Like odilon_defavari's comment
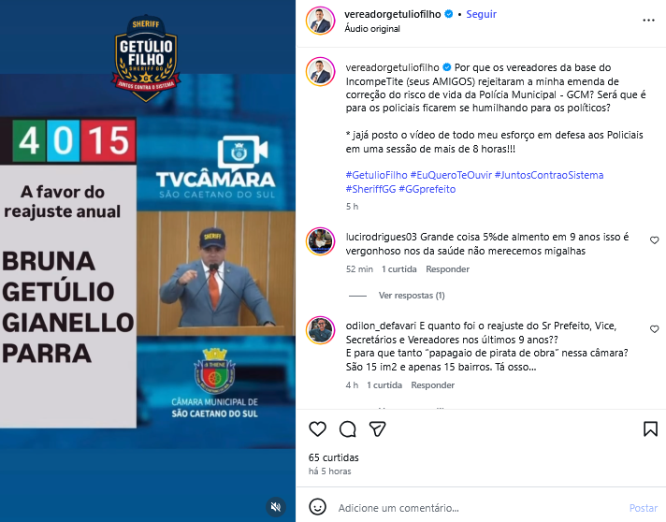This screenshot has height=522, width=666. tap(654, 329)
